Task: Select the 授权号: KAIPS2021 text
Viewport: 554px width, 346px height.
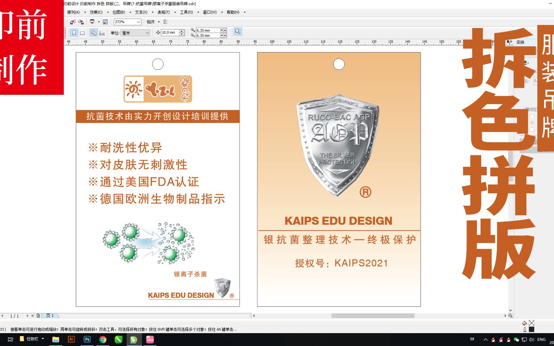Action: (x=341, y=263)
